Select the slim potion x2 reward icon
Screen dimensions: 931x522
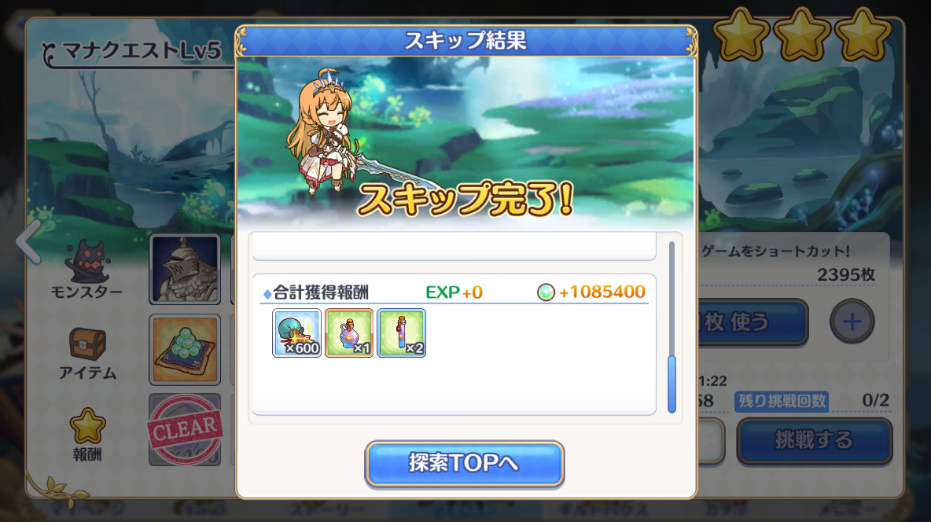[401, 333]
